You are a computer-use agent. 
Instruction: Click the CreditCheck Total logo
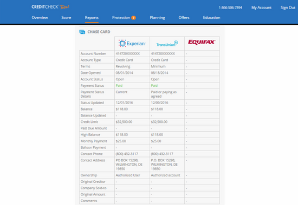pyautogui.click(x=50, y=7)
